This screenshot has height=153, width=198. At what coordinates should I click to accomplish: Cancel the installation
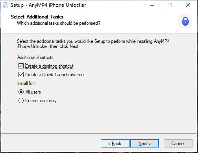(178, 144)
